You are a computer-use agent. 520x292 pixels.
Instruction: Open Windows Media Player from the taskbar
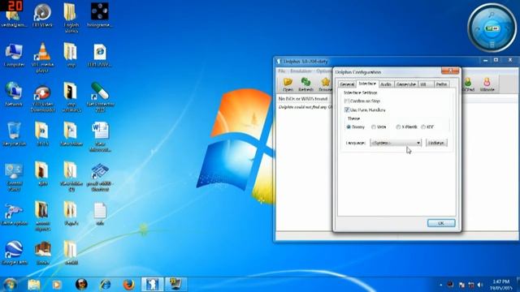coord(57,285)
